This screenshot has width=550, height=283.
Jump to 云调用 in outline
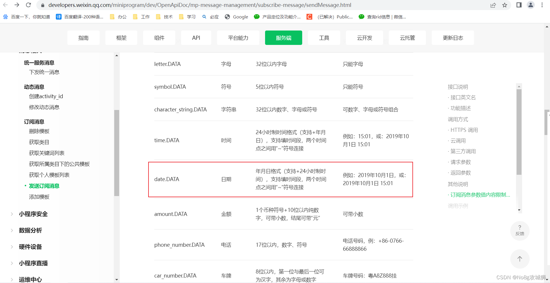(x=458, y=141)
